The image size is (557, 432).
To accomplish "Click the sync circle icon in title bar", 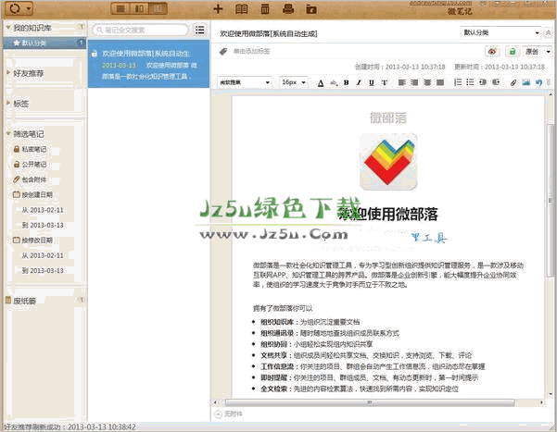I will [x=15, y=8].
